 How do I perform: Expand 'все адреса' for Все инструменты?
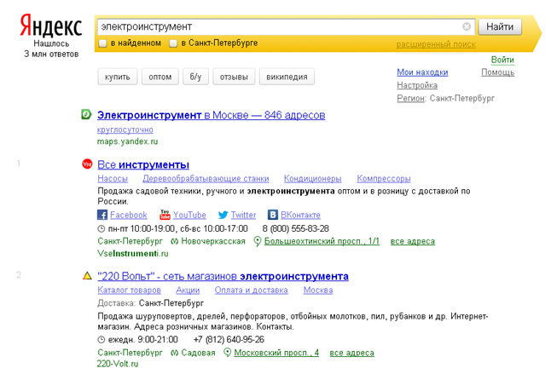pyautogui.click(x=412, y=241)
